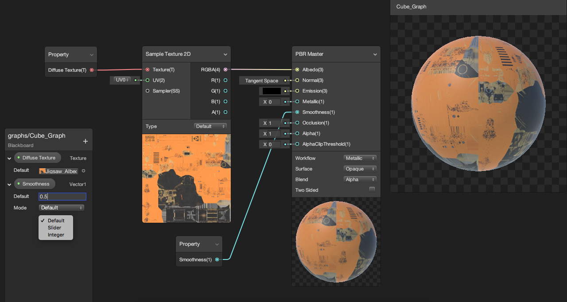Image resolution: width=567 pixels, height=302 pixels.
Task: Click the Sampler(SS) input port
Action: pyautogui.click(x=148, y=91)
